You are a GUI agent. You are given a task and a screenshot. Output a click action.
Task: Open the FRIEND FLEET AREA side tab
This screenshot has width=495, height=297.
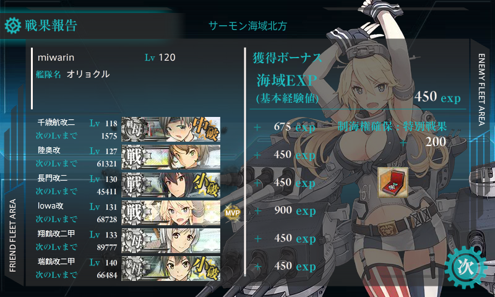12,236
